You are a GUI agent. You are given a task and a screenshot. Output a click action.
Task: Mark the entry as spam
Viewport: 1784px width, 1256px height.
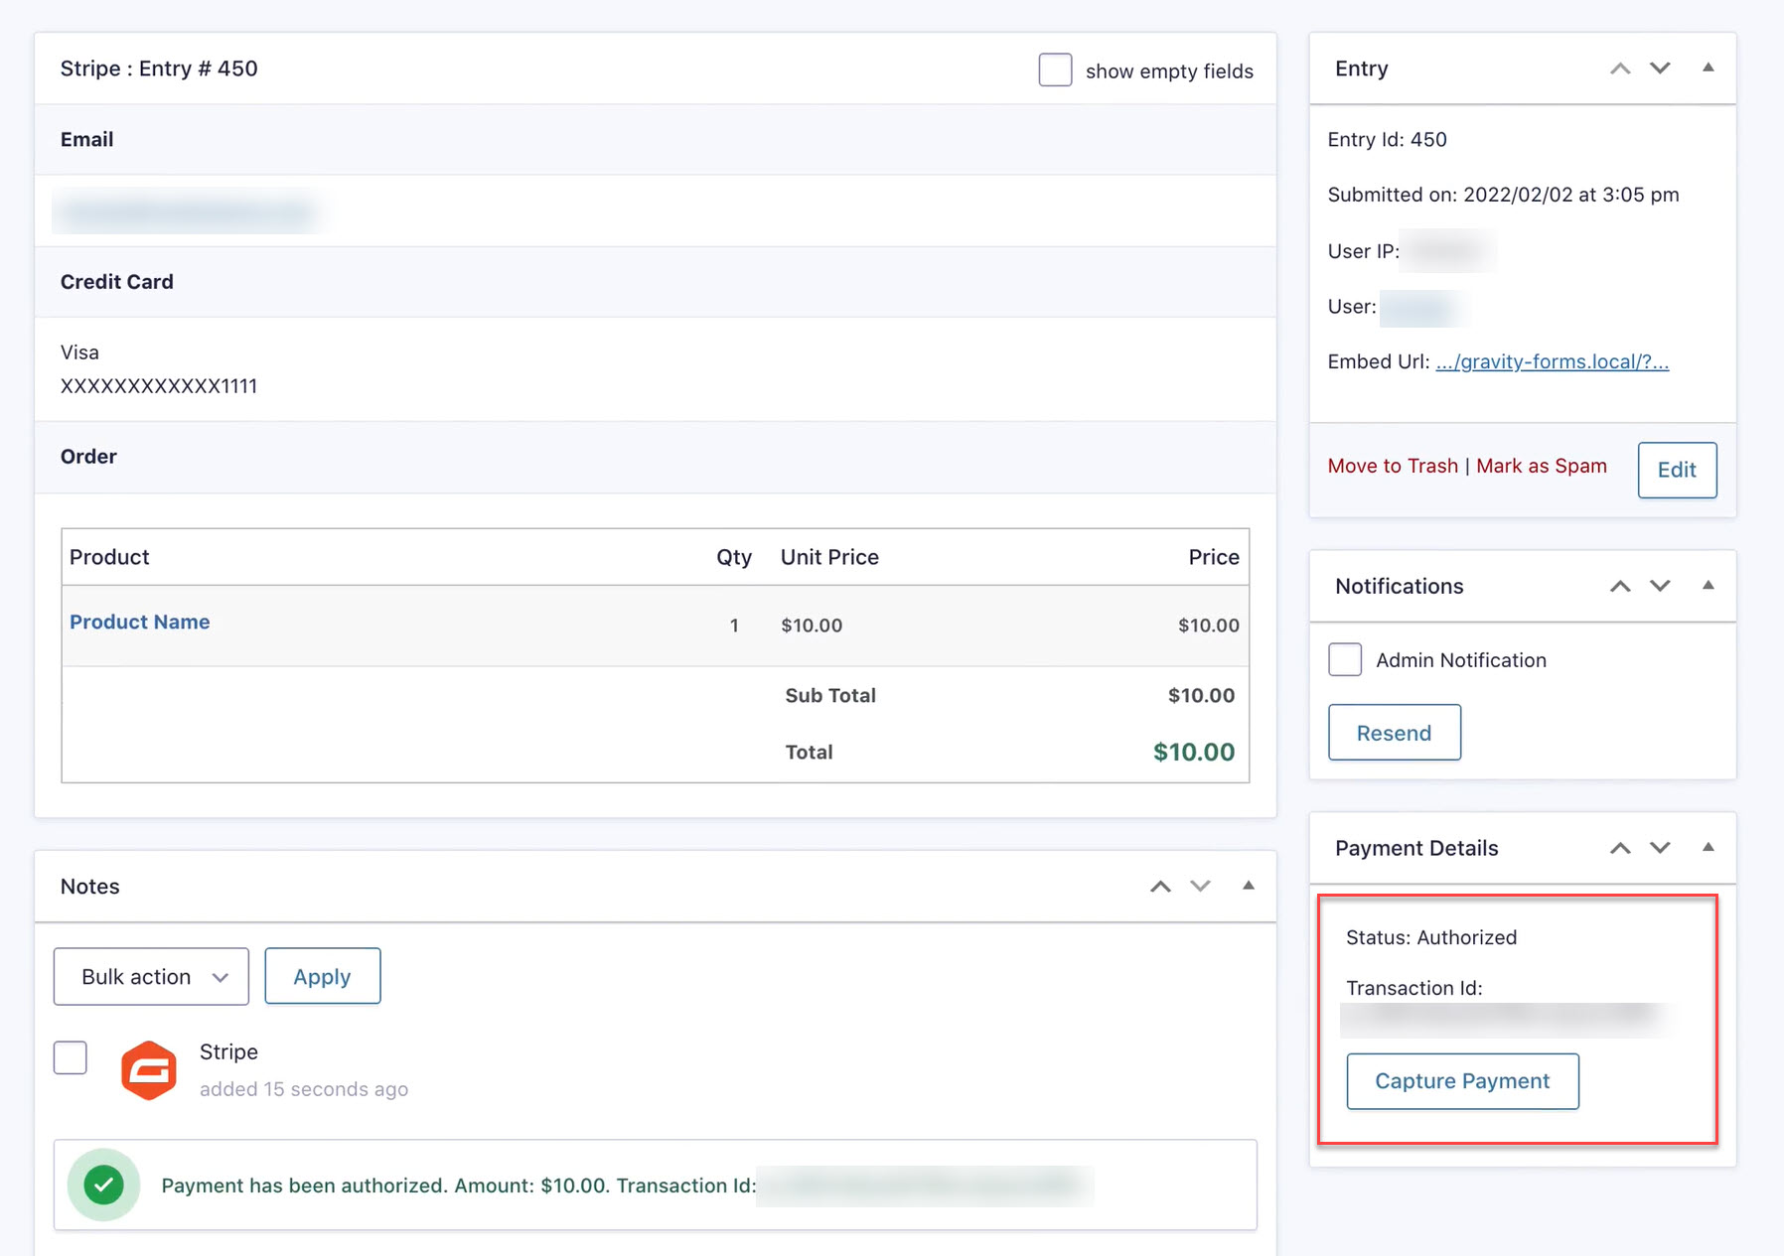click(x=1542, y=466)
